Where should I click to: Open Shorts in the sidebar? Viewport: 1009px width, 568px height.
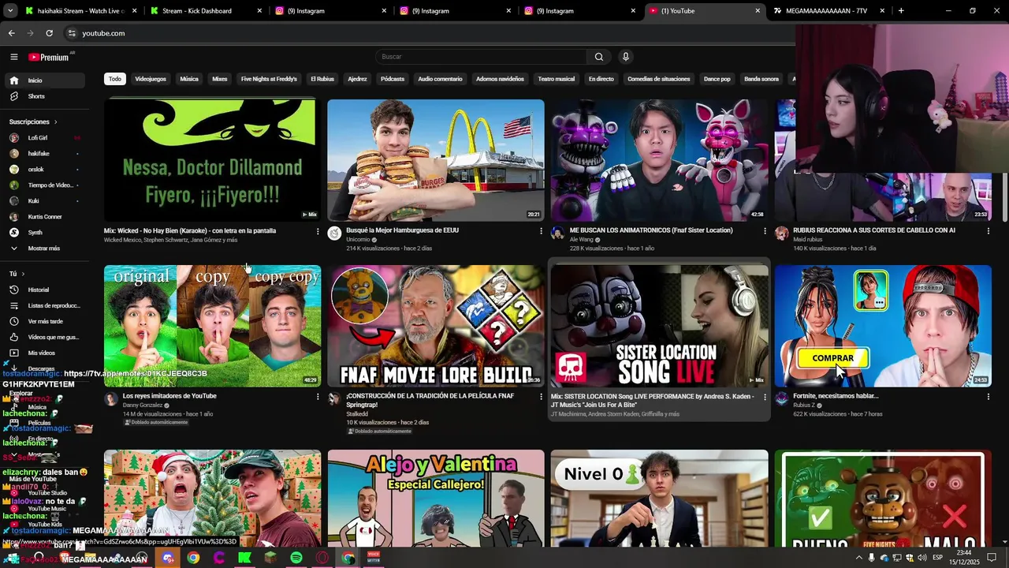[46, 96]
